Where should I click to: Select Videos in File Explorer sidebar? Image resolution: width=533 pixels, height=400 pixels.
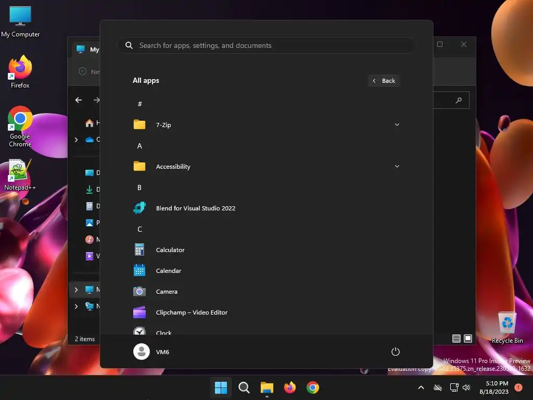pyautogui.click(x=90, y=256)
